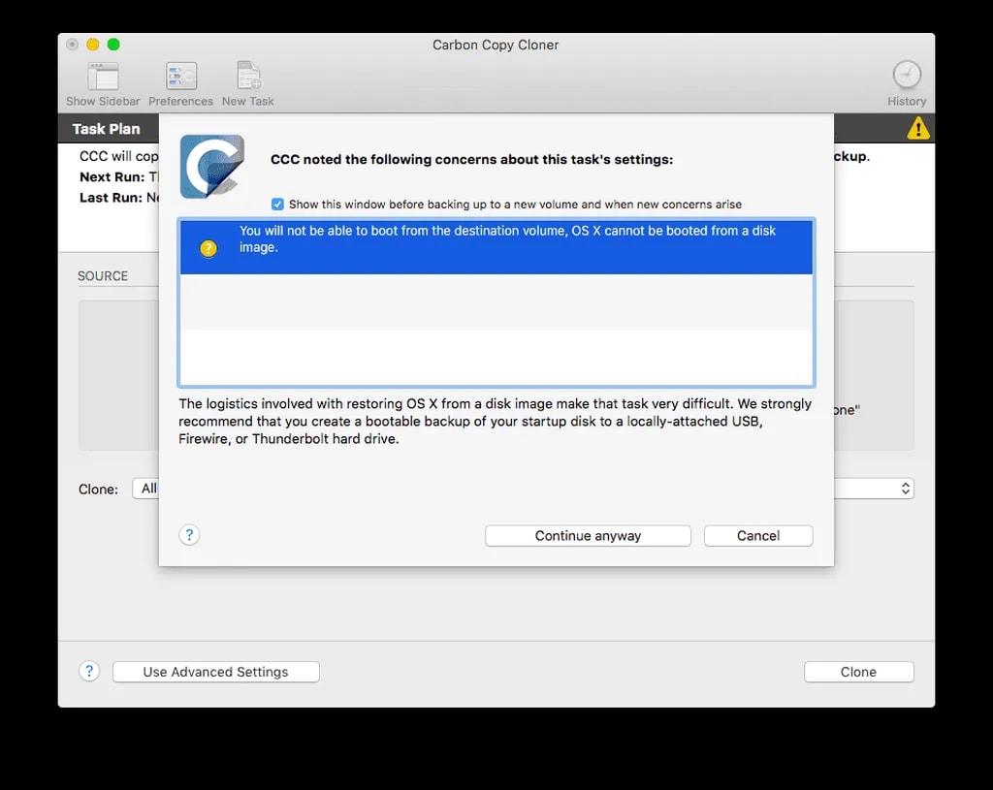
Task: Click the Carbon Copy Cloner logo in dialog
Action: 212,167
